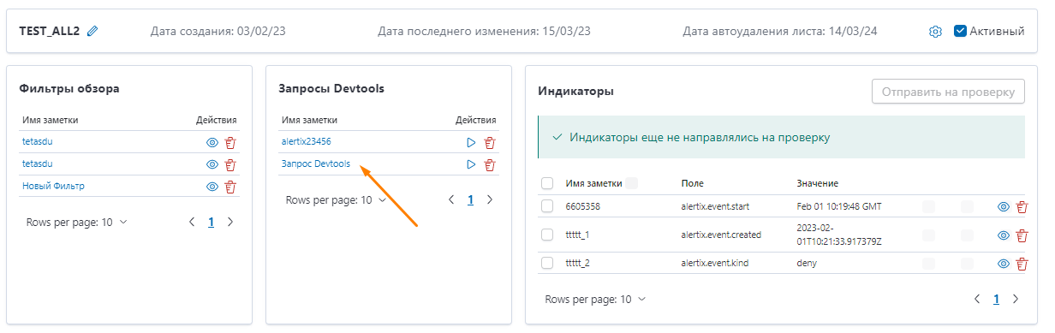Click the alertix.event.kind field cell
1055x333 pixels.
[x=715, y=263]
